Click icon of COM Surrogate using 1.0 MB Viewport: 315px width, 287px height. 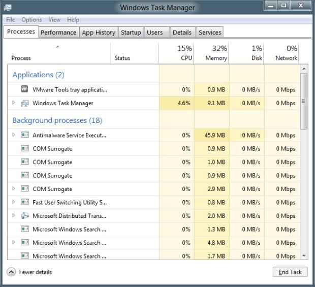click(x=25, y=162)
